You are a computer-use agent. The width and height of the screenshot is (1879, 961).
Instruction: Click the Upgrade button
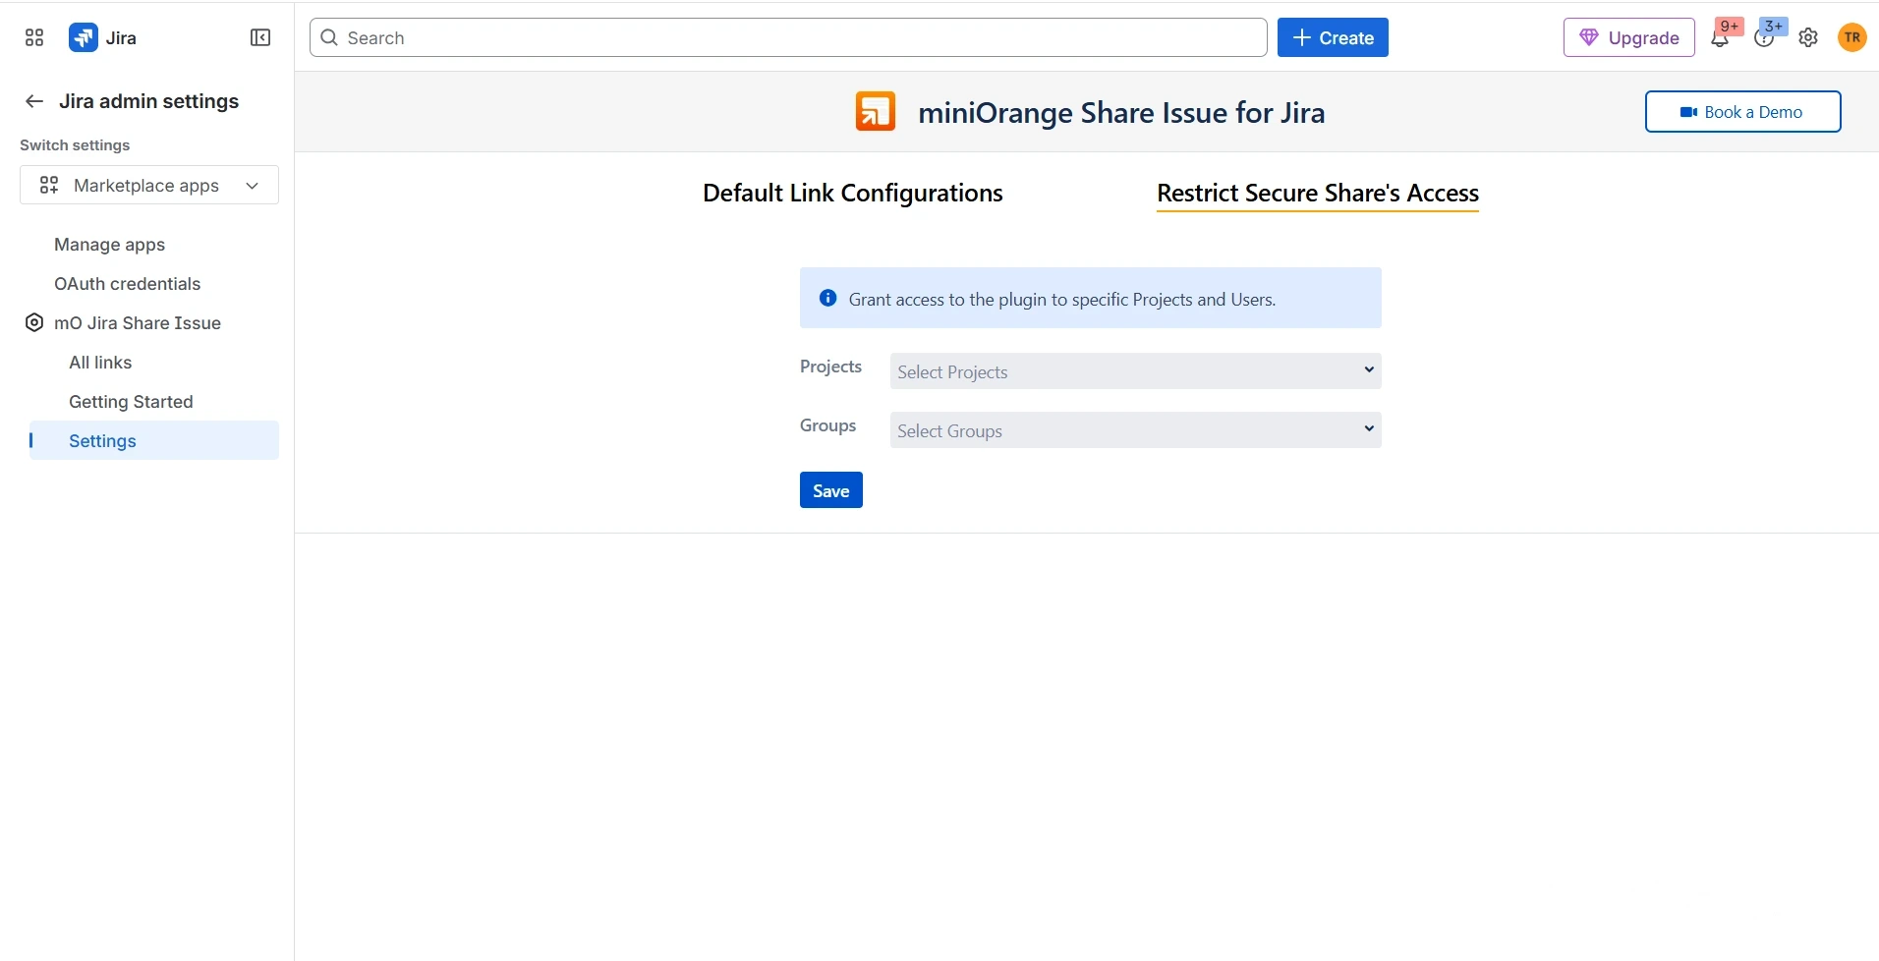tap(1629, 37)
